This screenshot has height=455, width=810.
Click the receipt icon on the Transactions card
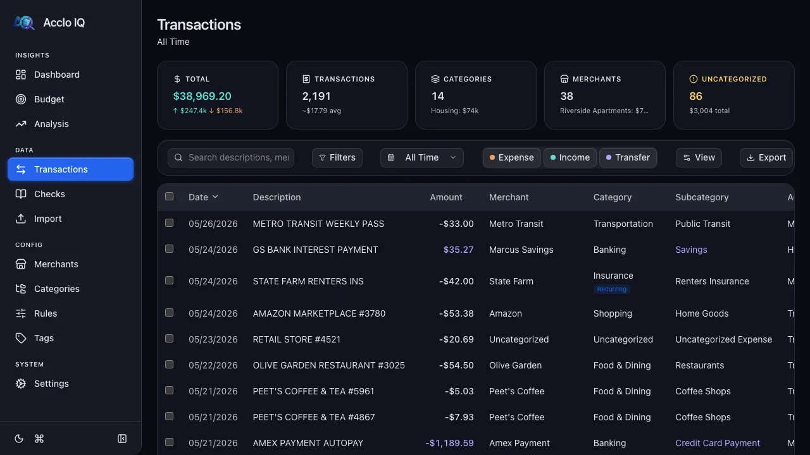click(306, 79)
